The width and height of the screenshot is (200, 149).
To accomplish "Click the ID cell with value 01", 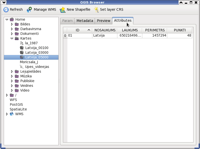I will coord(80,36).
